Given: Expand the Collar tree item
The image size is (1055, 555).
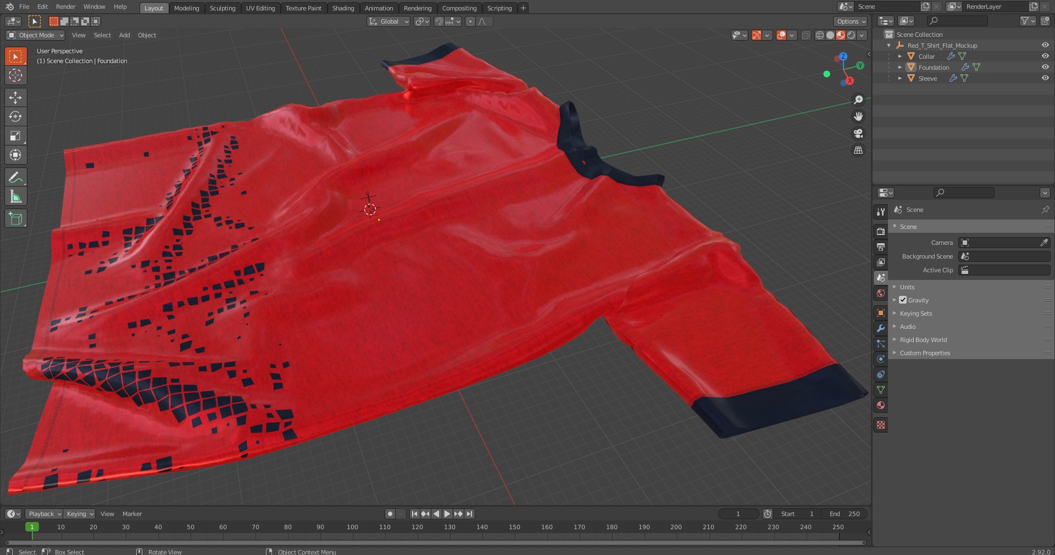Looking at the screenshot, I should coord(900,57).
